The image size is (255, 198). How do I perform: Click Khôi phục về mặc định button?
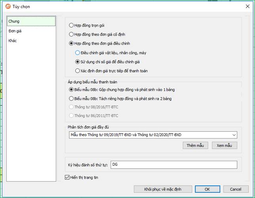(163, 189)
